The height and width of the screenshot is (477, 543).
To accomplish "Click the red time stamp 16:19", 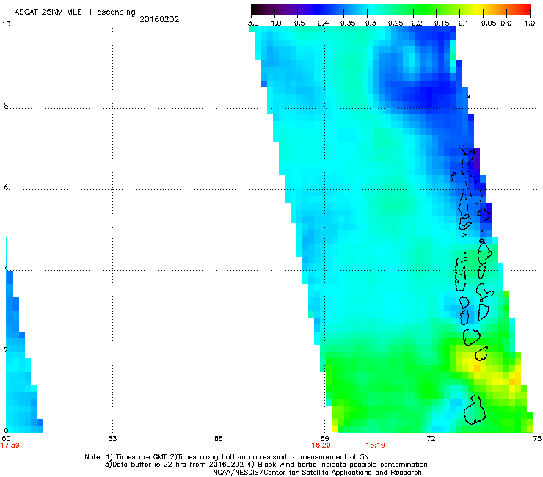I will tap(376, 445).
